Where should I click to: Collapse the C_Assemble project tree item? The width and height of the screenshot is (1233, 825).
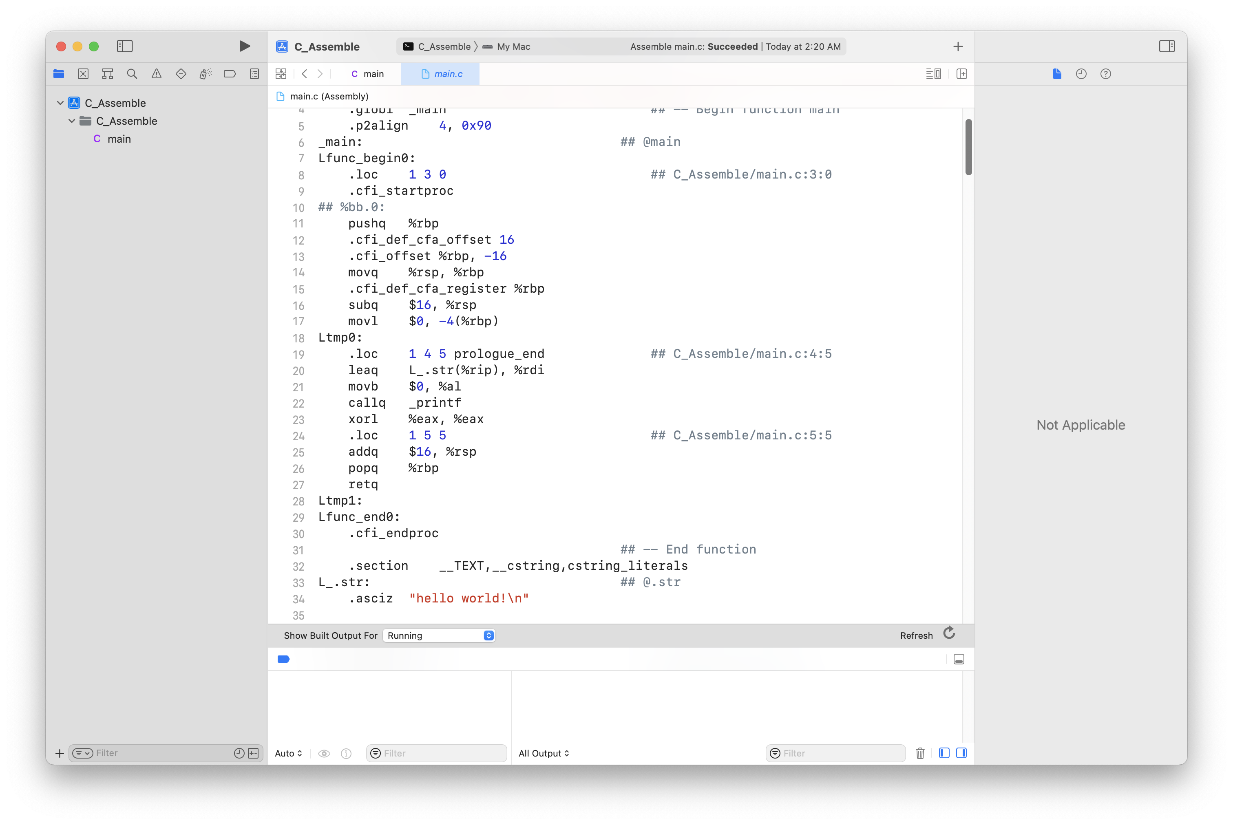pos(60,103)
